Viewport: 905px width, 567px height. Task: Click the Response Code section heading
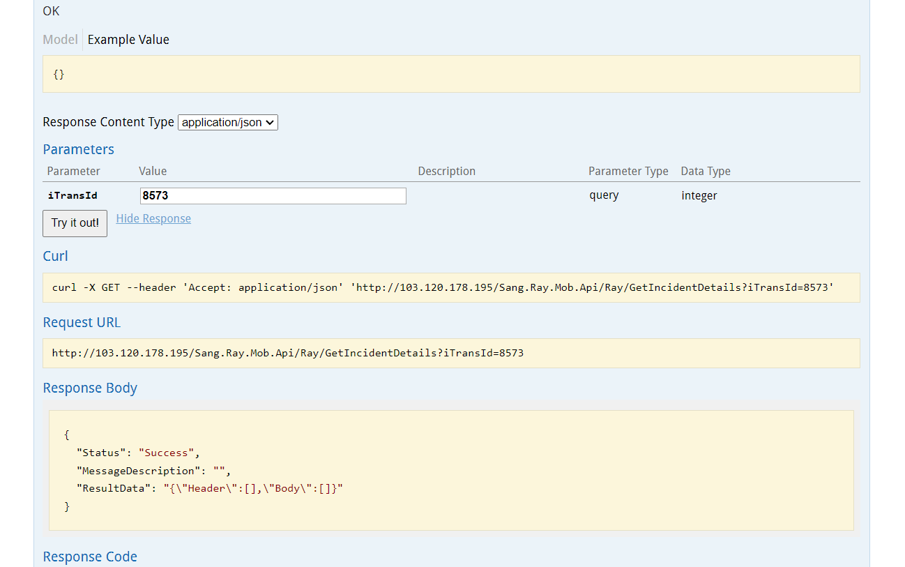coord(90,557)
